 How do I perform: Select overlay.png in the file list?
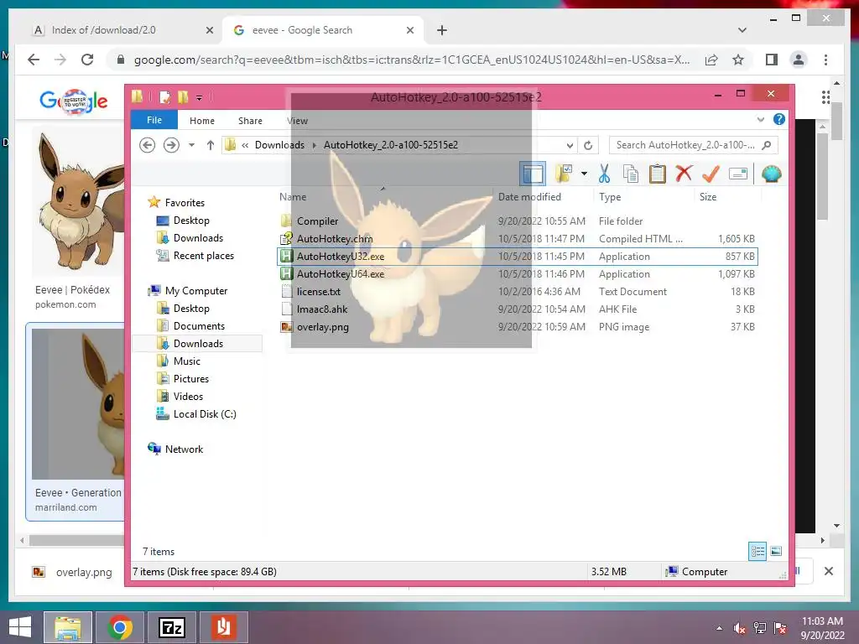pyautogui.click(x=323, y=327)
